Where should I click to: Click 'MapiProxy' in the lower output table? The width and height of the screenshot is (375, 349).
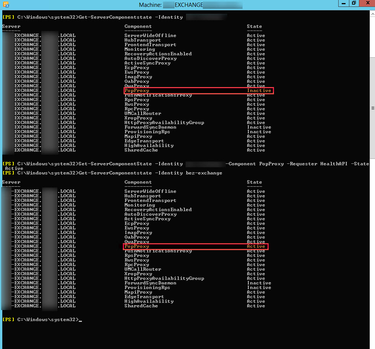(x=138, y=292)
